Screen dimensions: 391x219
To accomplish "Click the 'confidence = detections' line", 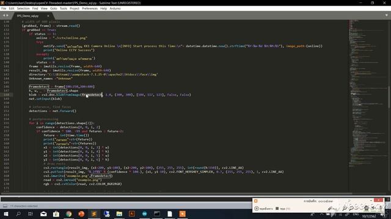I will [68, 127].
